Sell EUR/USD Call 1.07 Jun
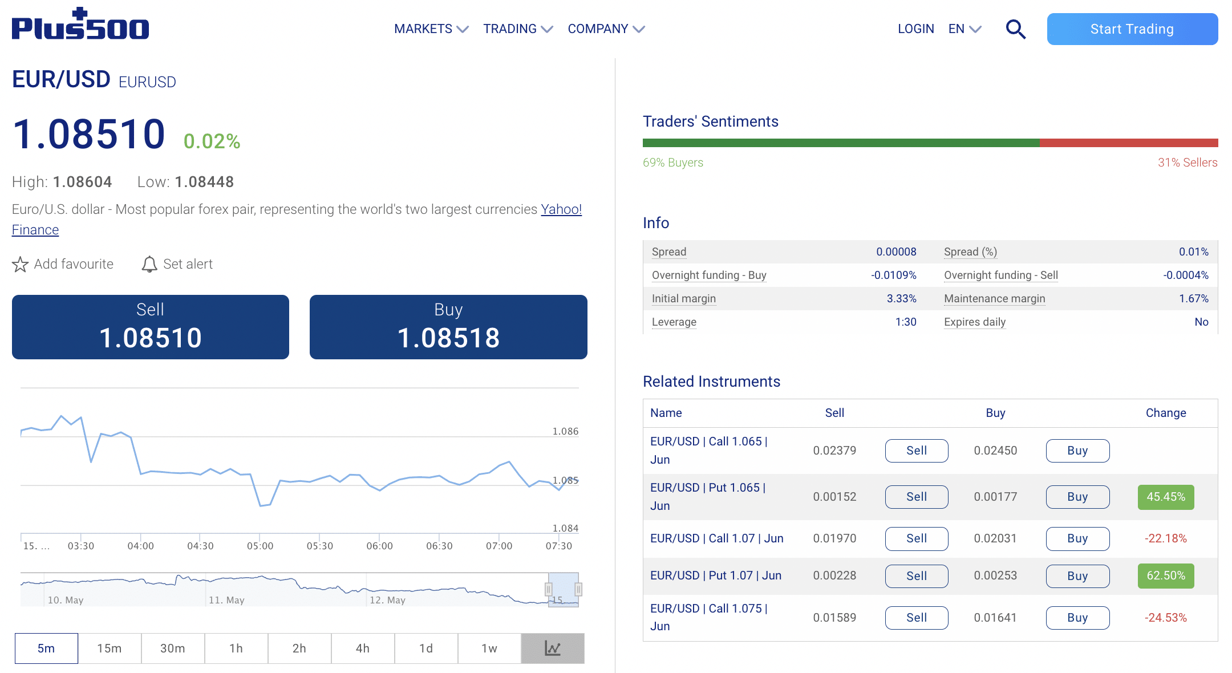 917,538
